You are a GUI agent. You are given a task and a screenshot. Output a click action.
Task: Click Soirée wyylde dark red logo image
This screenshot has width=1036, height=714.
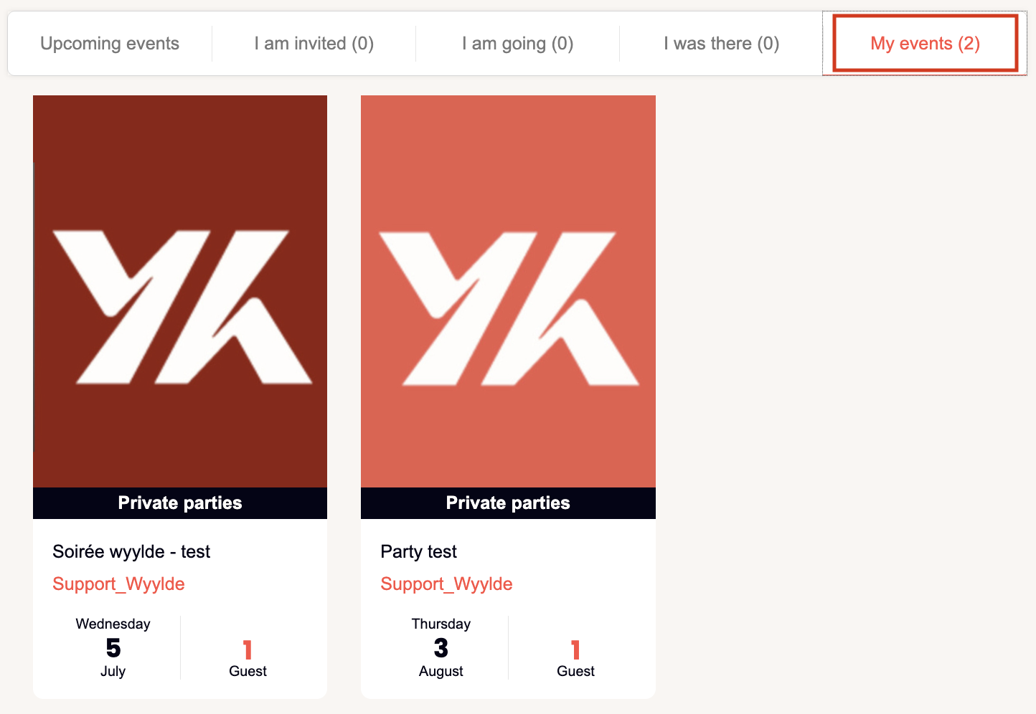[180, 291]
